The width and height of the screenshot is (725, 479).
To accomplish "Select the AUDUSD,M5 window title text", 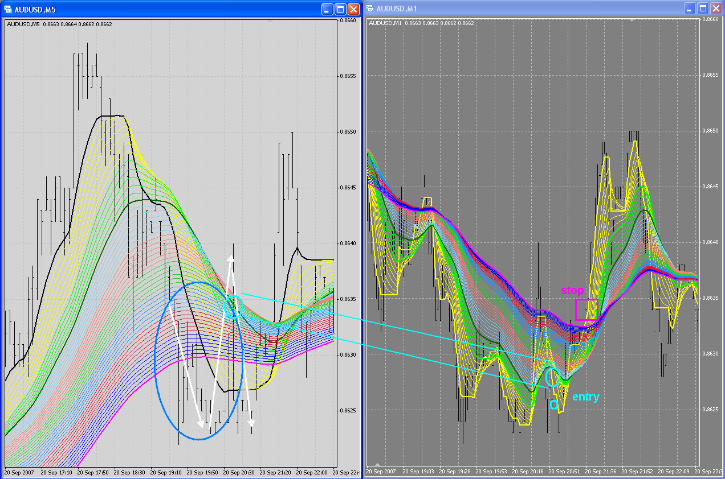I will tap(35, 10).
